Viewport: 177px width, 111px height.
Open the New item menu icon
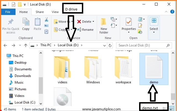113,19
